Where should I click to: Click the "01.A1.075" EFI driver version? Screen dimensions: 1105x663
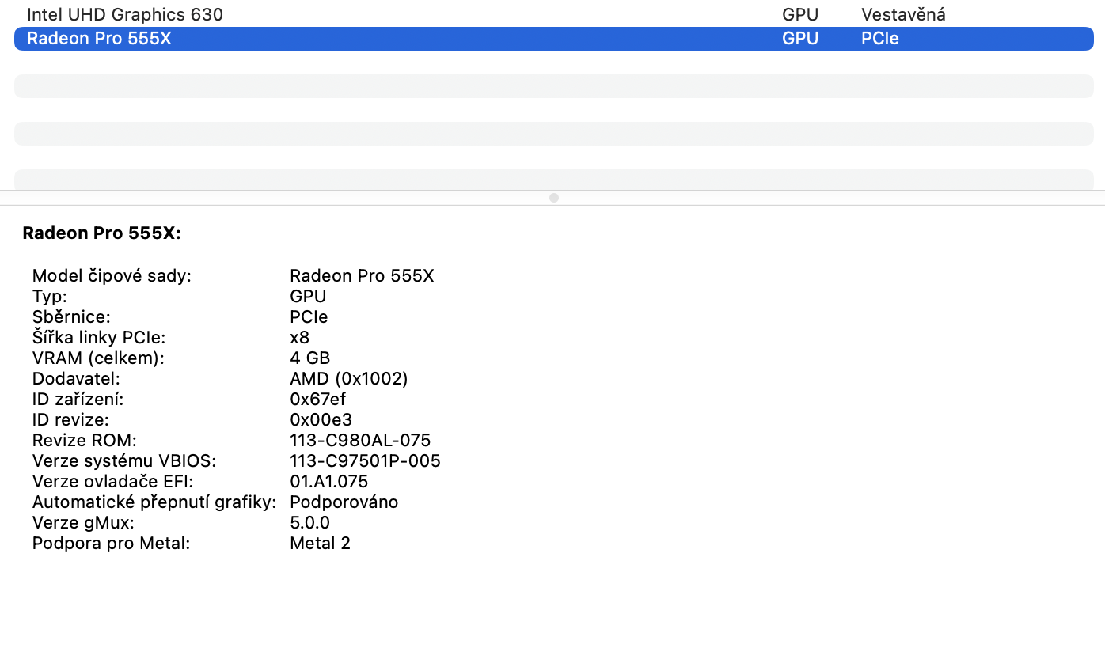[x=329, y=482]
